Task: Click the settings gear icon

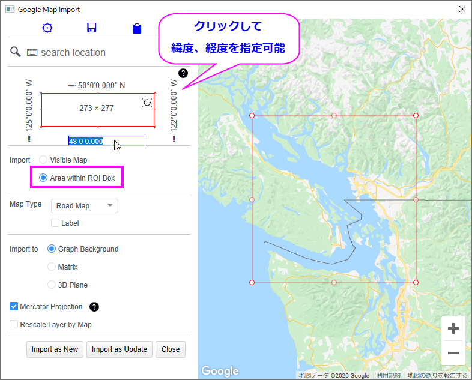Action: [47, 28]
